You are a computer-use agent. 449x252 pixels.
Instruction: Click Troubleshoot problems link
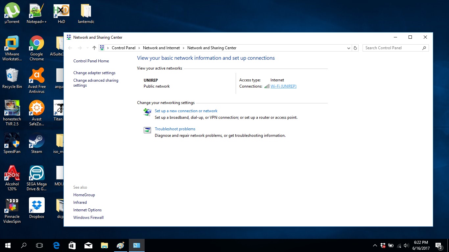click(x=175, y=129)
